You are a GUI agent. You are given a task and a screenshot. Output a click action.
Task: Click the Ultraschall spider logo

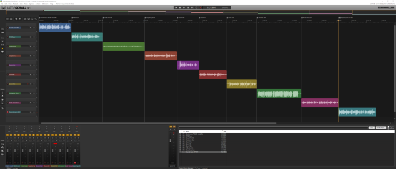3,8
